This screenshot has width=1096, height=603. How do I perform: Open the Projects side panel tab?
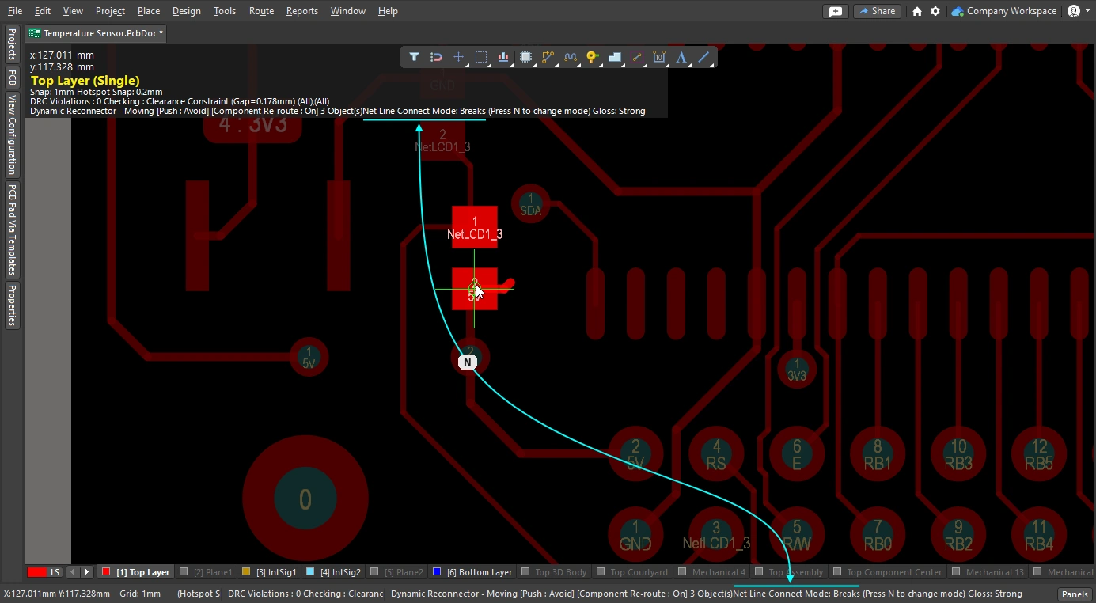(12, 45)
